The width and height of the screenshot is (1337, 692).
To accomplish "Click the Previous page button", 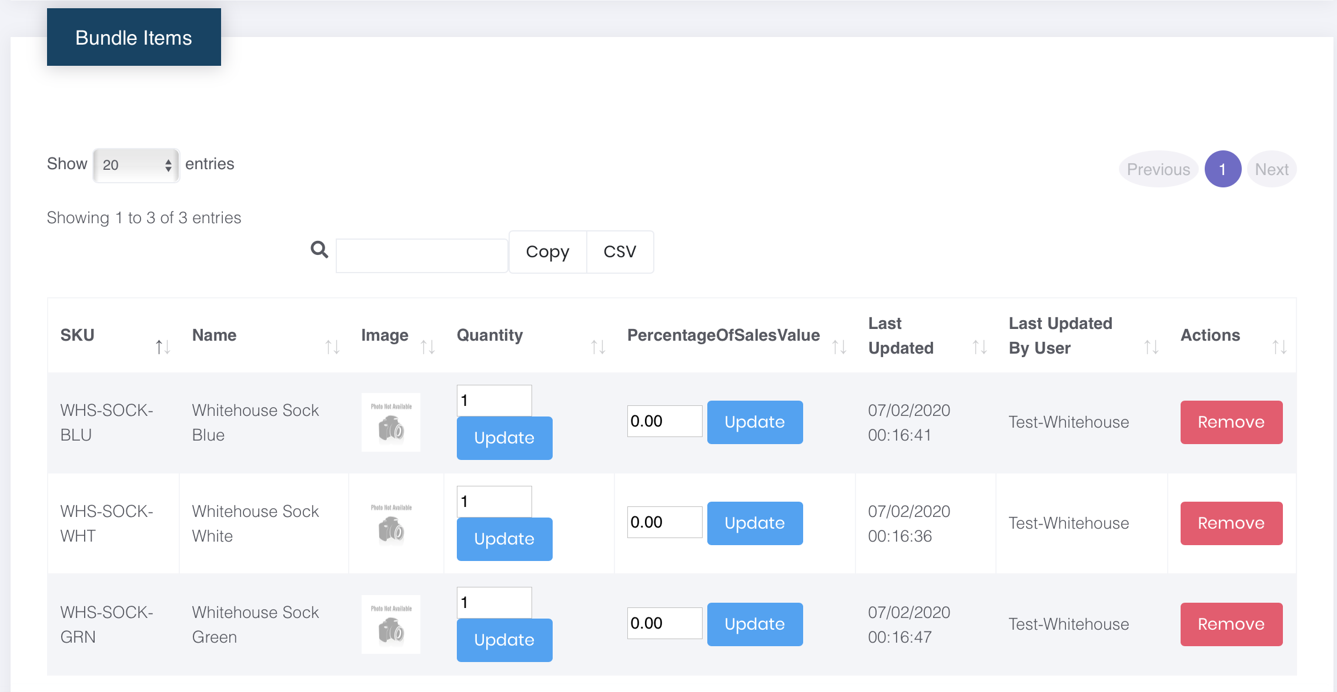I will click(x=1158, y=169).
